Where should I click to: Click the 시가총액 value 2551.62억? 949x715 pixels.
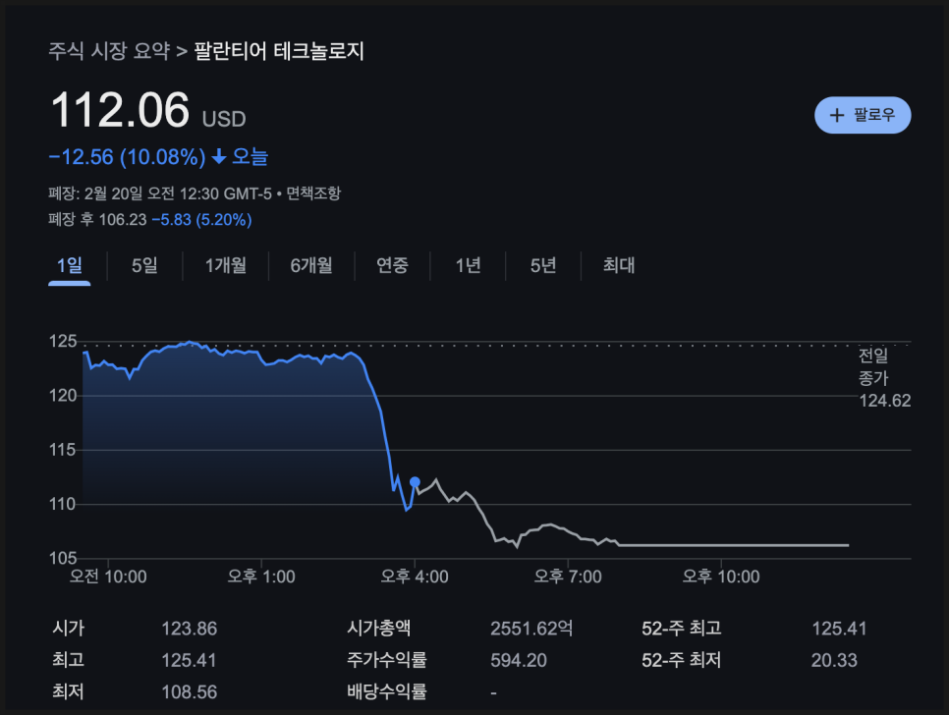pos(531,629)
